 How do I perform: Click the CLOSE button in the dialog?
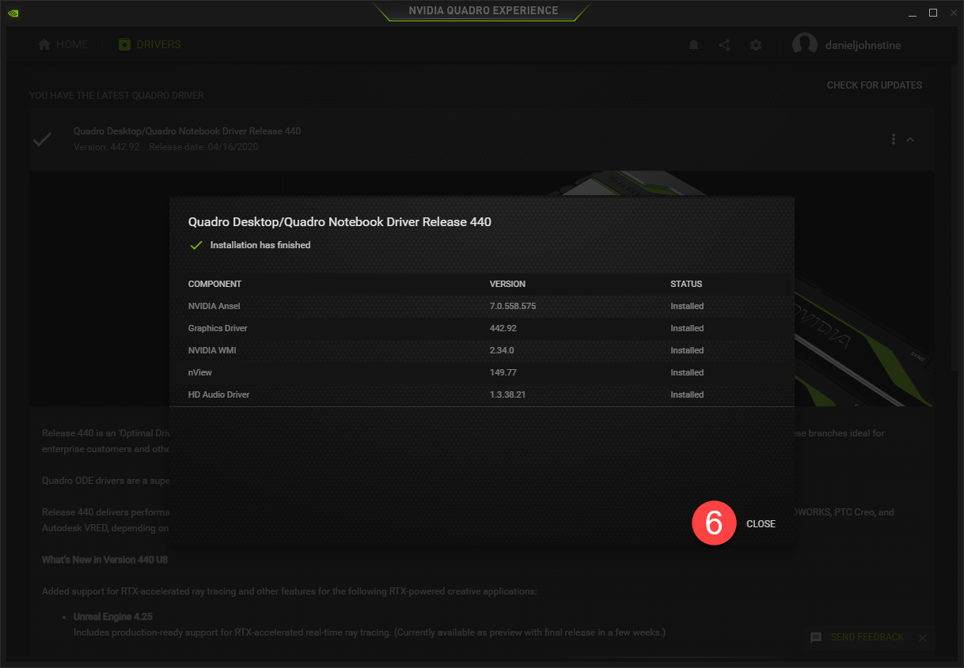(761, 524)
